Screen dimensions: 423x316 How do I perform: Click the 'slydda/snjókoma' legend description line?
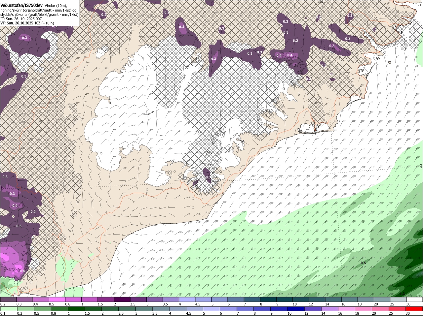(39, 15)
